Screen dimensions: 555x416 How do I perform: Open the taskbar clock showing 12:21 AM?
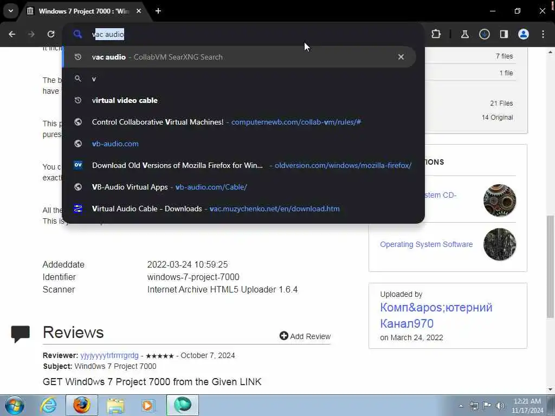527,406
